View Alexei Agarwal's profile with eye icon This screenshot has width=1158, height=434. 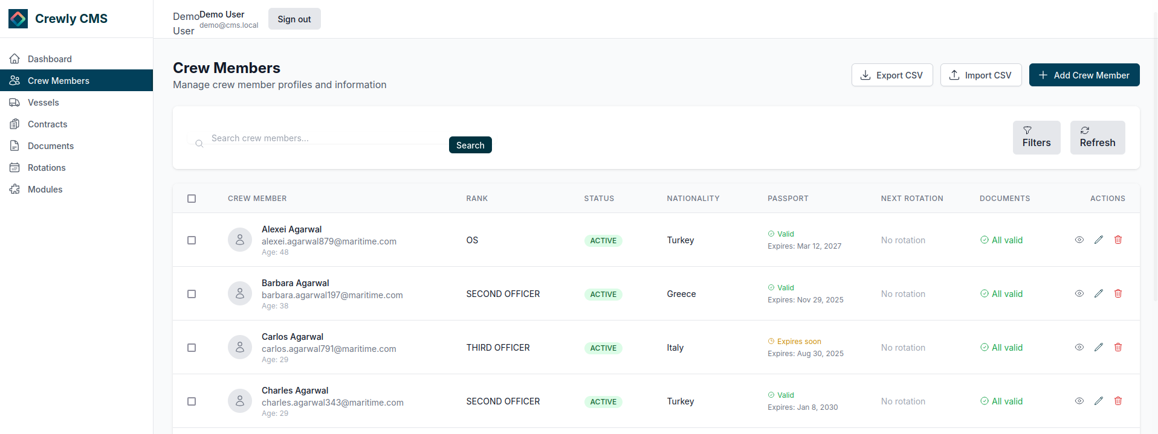1079,240
